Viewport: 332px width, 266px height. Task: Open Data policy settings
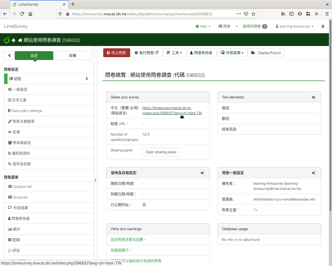tap(49, 111)
